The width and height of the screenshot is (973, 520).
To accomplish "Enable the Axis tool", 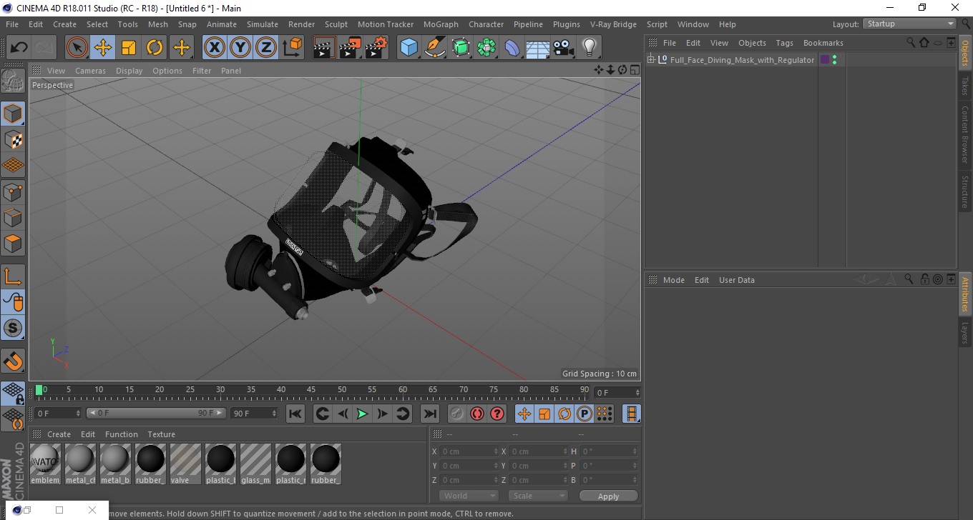I will pos(13,276).
